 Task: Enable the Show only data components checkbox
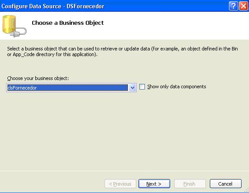click(142, 87)
